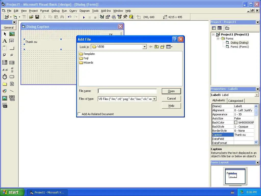Select the OptionButton control tool
The height and width of the screenshot is (196, 261).
12,55
